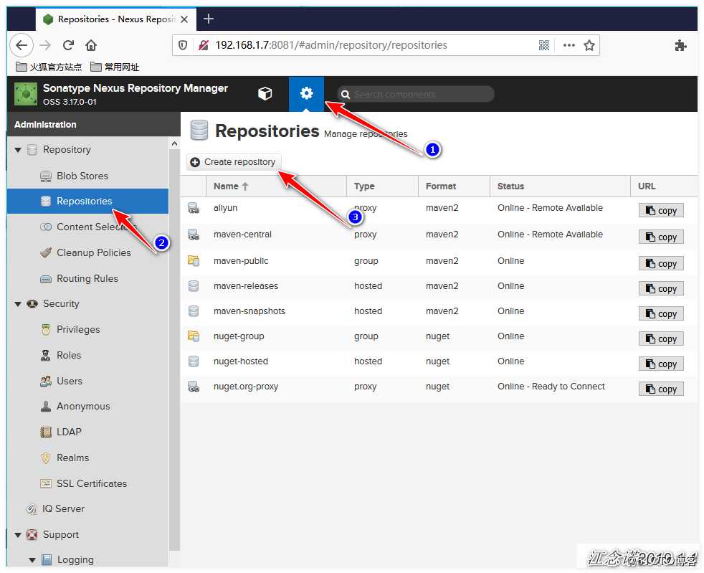Click the browser forward arrow

45,45
